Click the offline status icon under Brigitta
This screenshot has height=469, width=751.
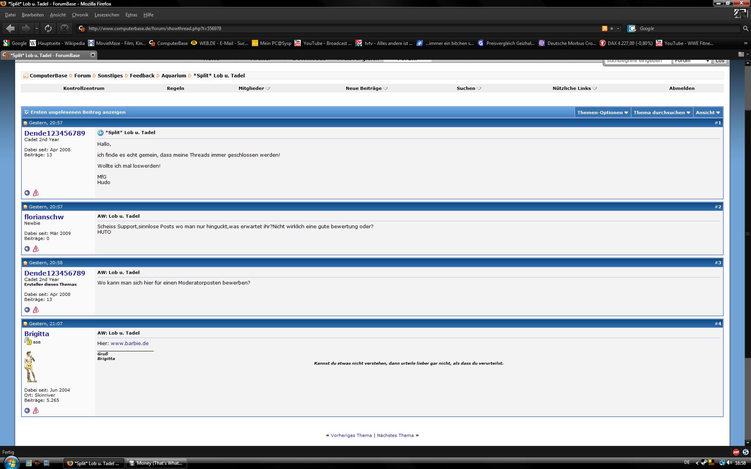point(27,411)
